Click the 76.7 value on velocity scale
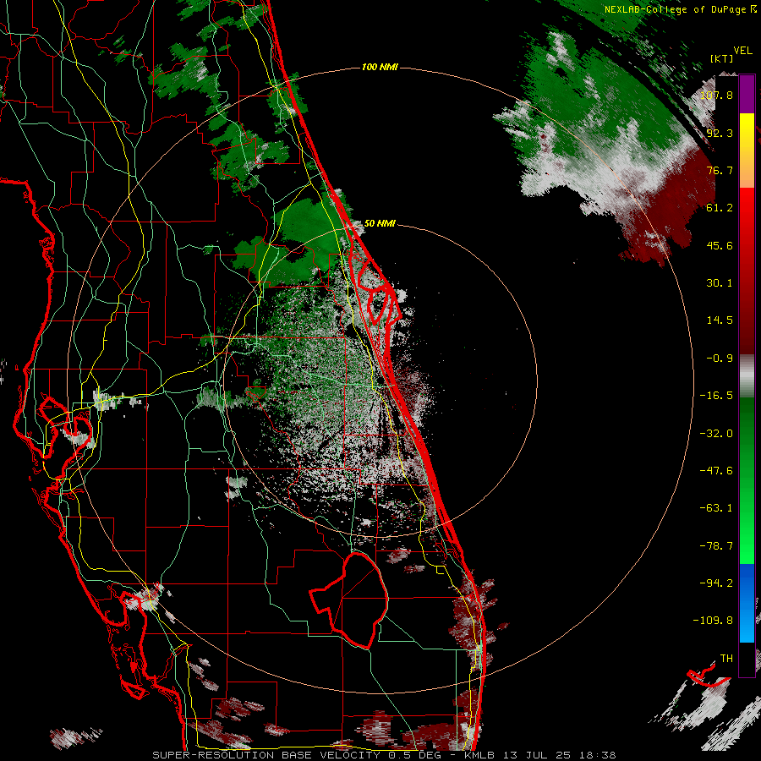Screen dimensions: 761x761 tap(720, 170)
